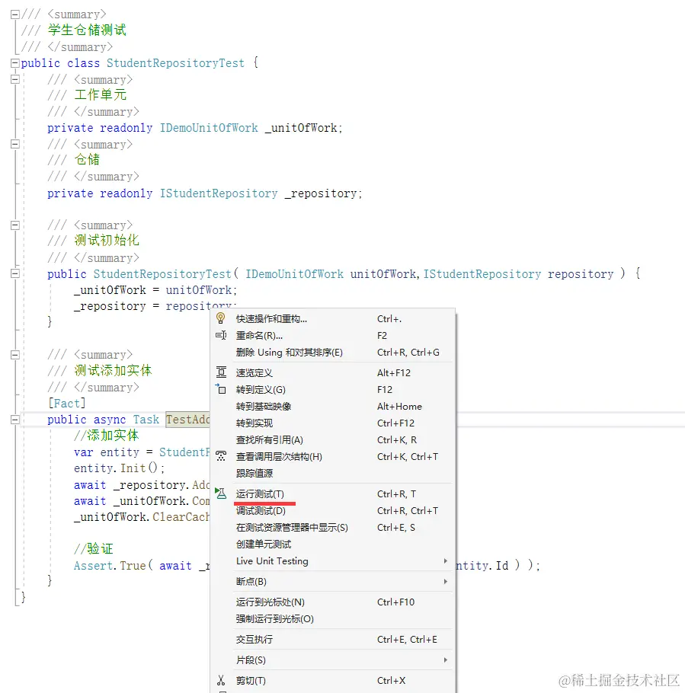Choose 快速操作和重构 from context menu
Image resolution: width=685 pixels, height=693 pixels.
332,318
